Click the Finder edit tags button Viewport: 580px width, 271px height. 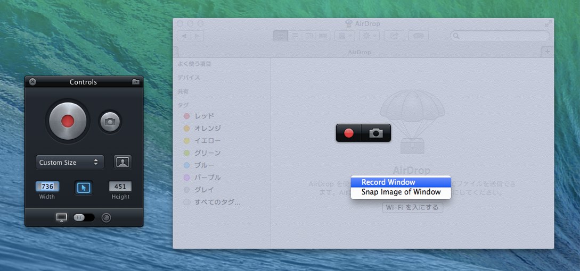(x=419, y=36)
